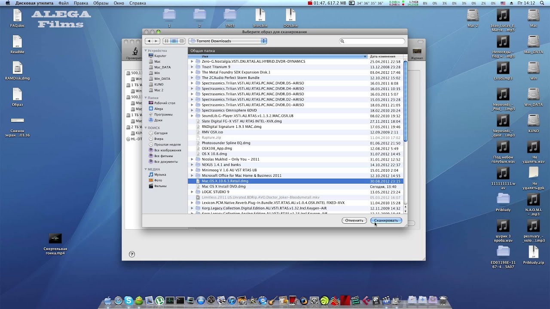Open the Файл menu
Screen dimensions: 550x309
(63, 3)
